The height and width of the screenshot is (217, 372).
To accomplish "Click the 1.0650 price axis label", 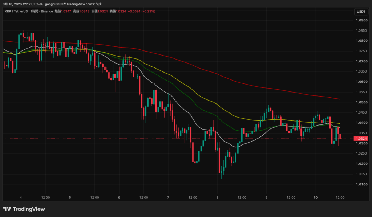I will [x=362, y=71].
